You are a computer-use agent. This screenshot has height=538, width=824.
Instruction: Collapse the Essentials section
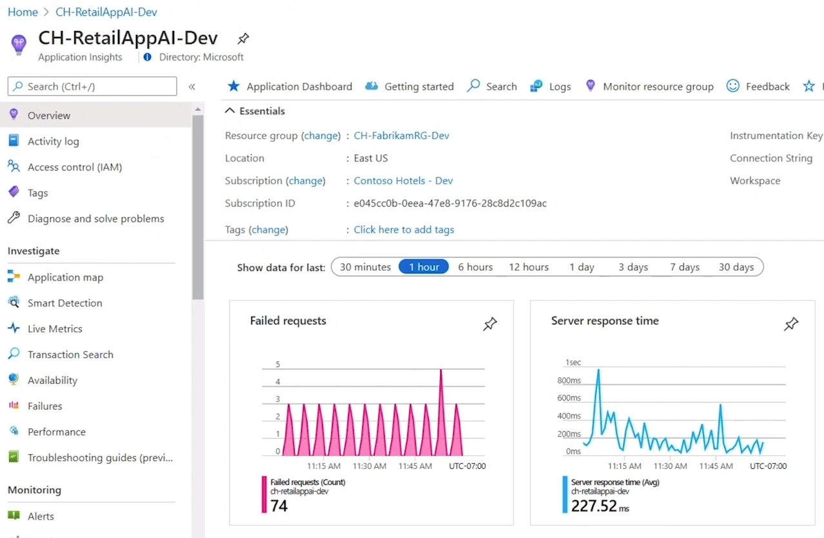[255, 111]
